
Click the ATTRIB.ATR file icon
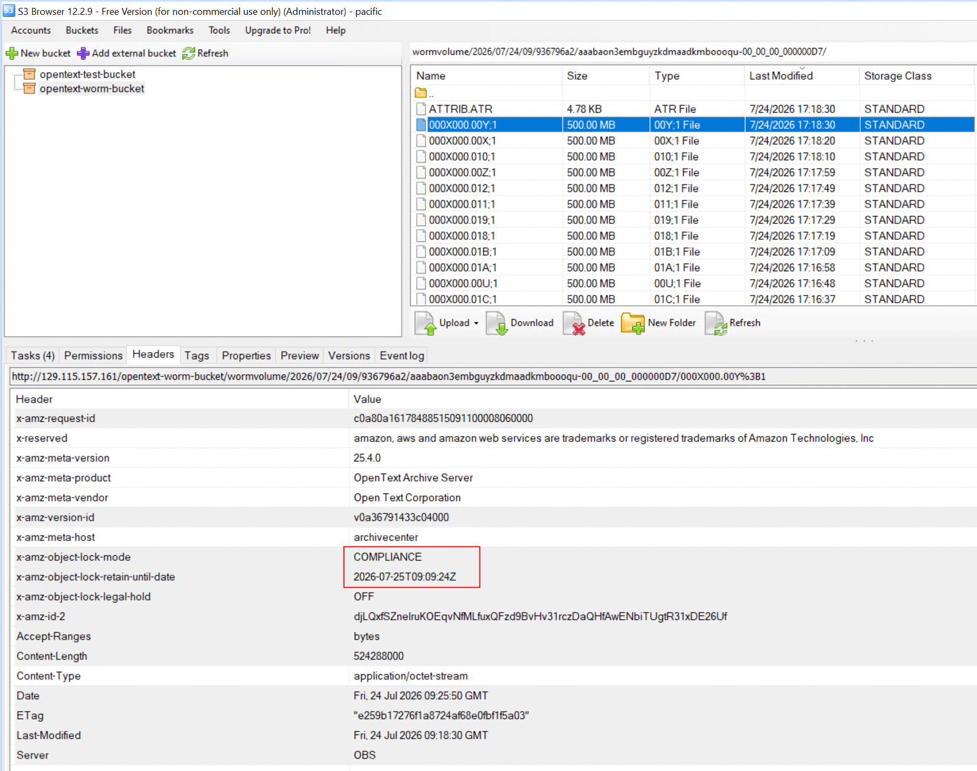tap(421, 109)
